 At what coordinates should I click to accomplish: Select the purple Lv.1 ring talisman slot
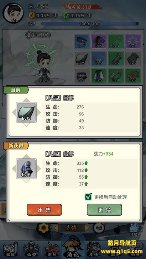point(133,42)
